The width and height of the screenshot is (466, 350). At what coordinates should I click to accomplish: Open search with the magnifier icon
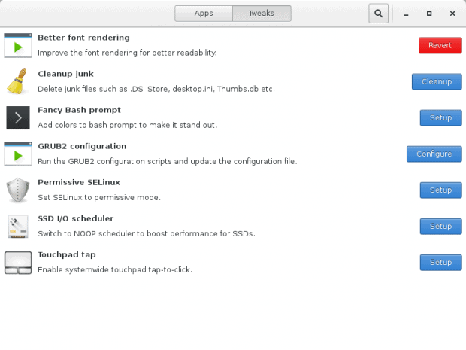[x=378, y=14]
